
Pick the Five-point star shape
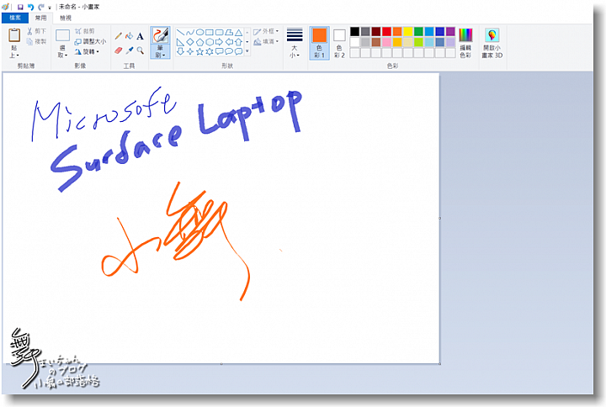(x=199, y=51)
